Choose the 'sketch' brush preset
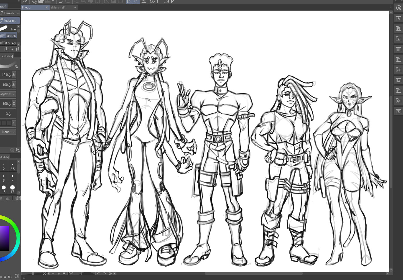This screenshot has width=403, height=280. click(x=9, y=36)
